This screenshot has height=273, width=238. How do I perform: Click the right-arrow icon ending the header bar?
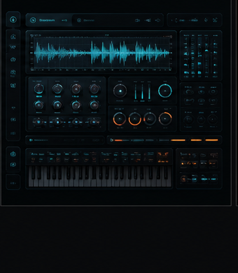(x=158, y=21)
